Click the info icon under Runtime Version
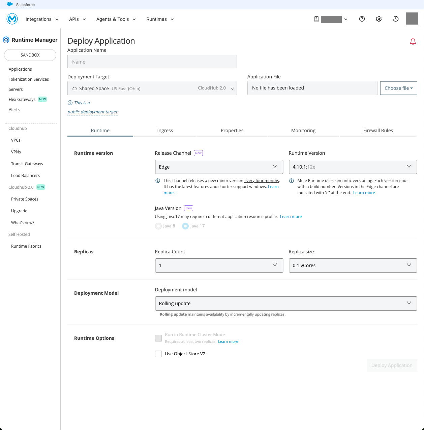Image resolution: width=424 pixels, height=430 pixels. coord(292,181)
